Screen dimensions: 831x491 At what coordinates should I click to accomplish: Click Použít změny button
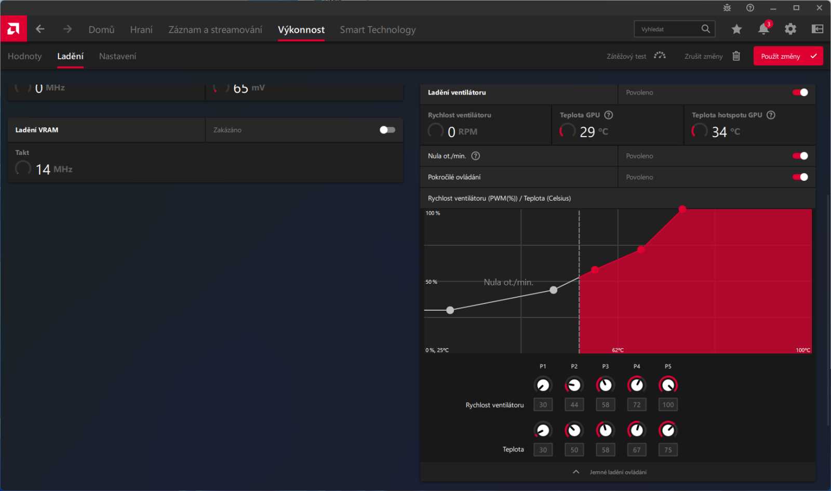tap(788, 56)
